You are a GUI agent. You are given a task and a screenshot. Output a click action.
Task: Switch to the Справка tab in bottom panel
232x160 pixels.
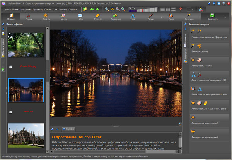pyautogui.click(x=69, y=129)
